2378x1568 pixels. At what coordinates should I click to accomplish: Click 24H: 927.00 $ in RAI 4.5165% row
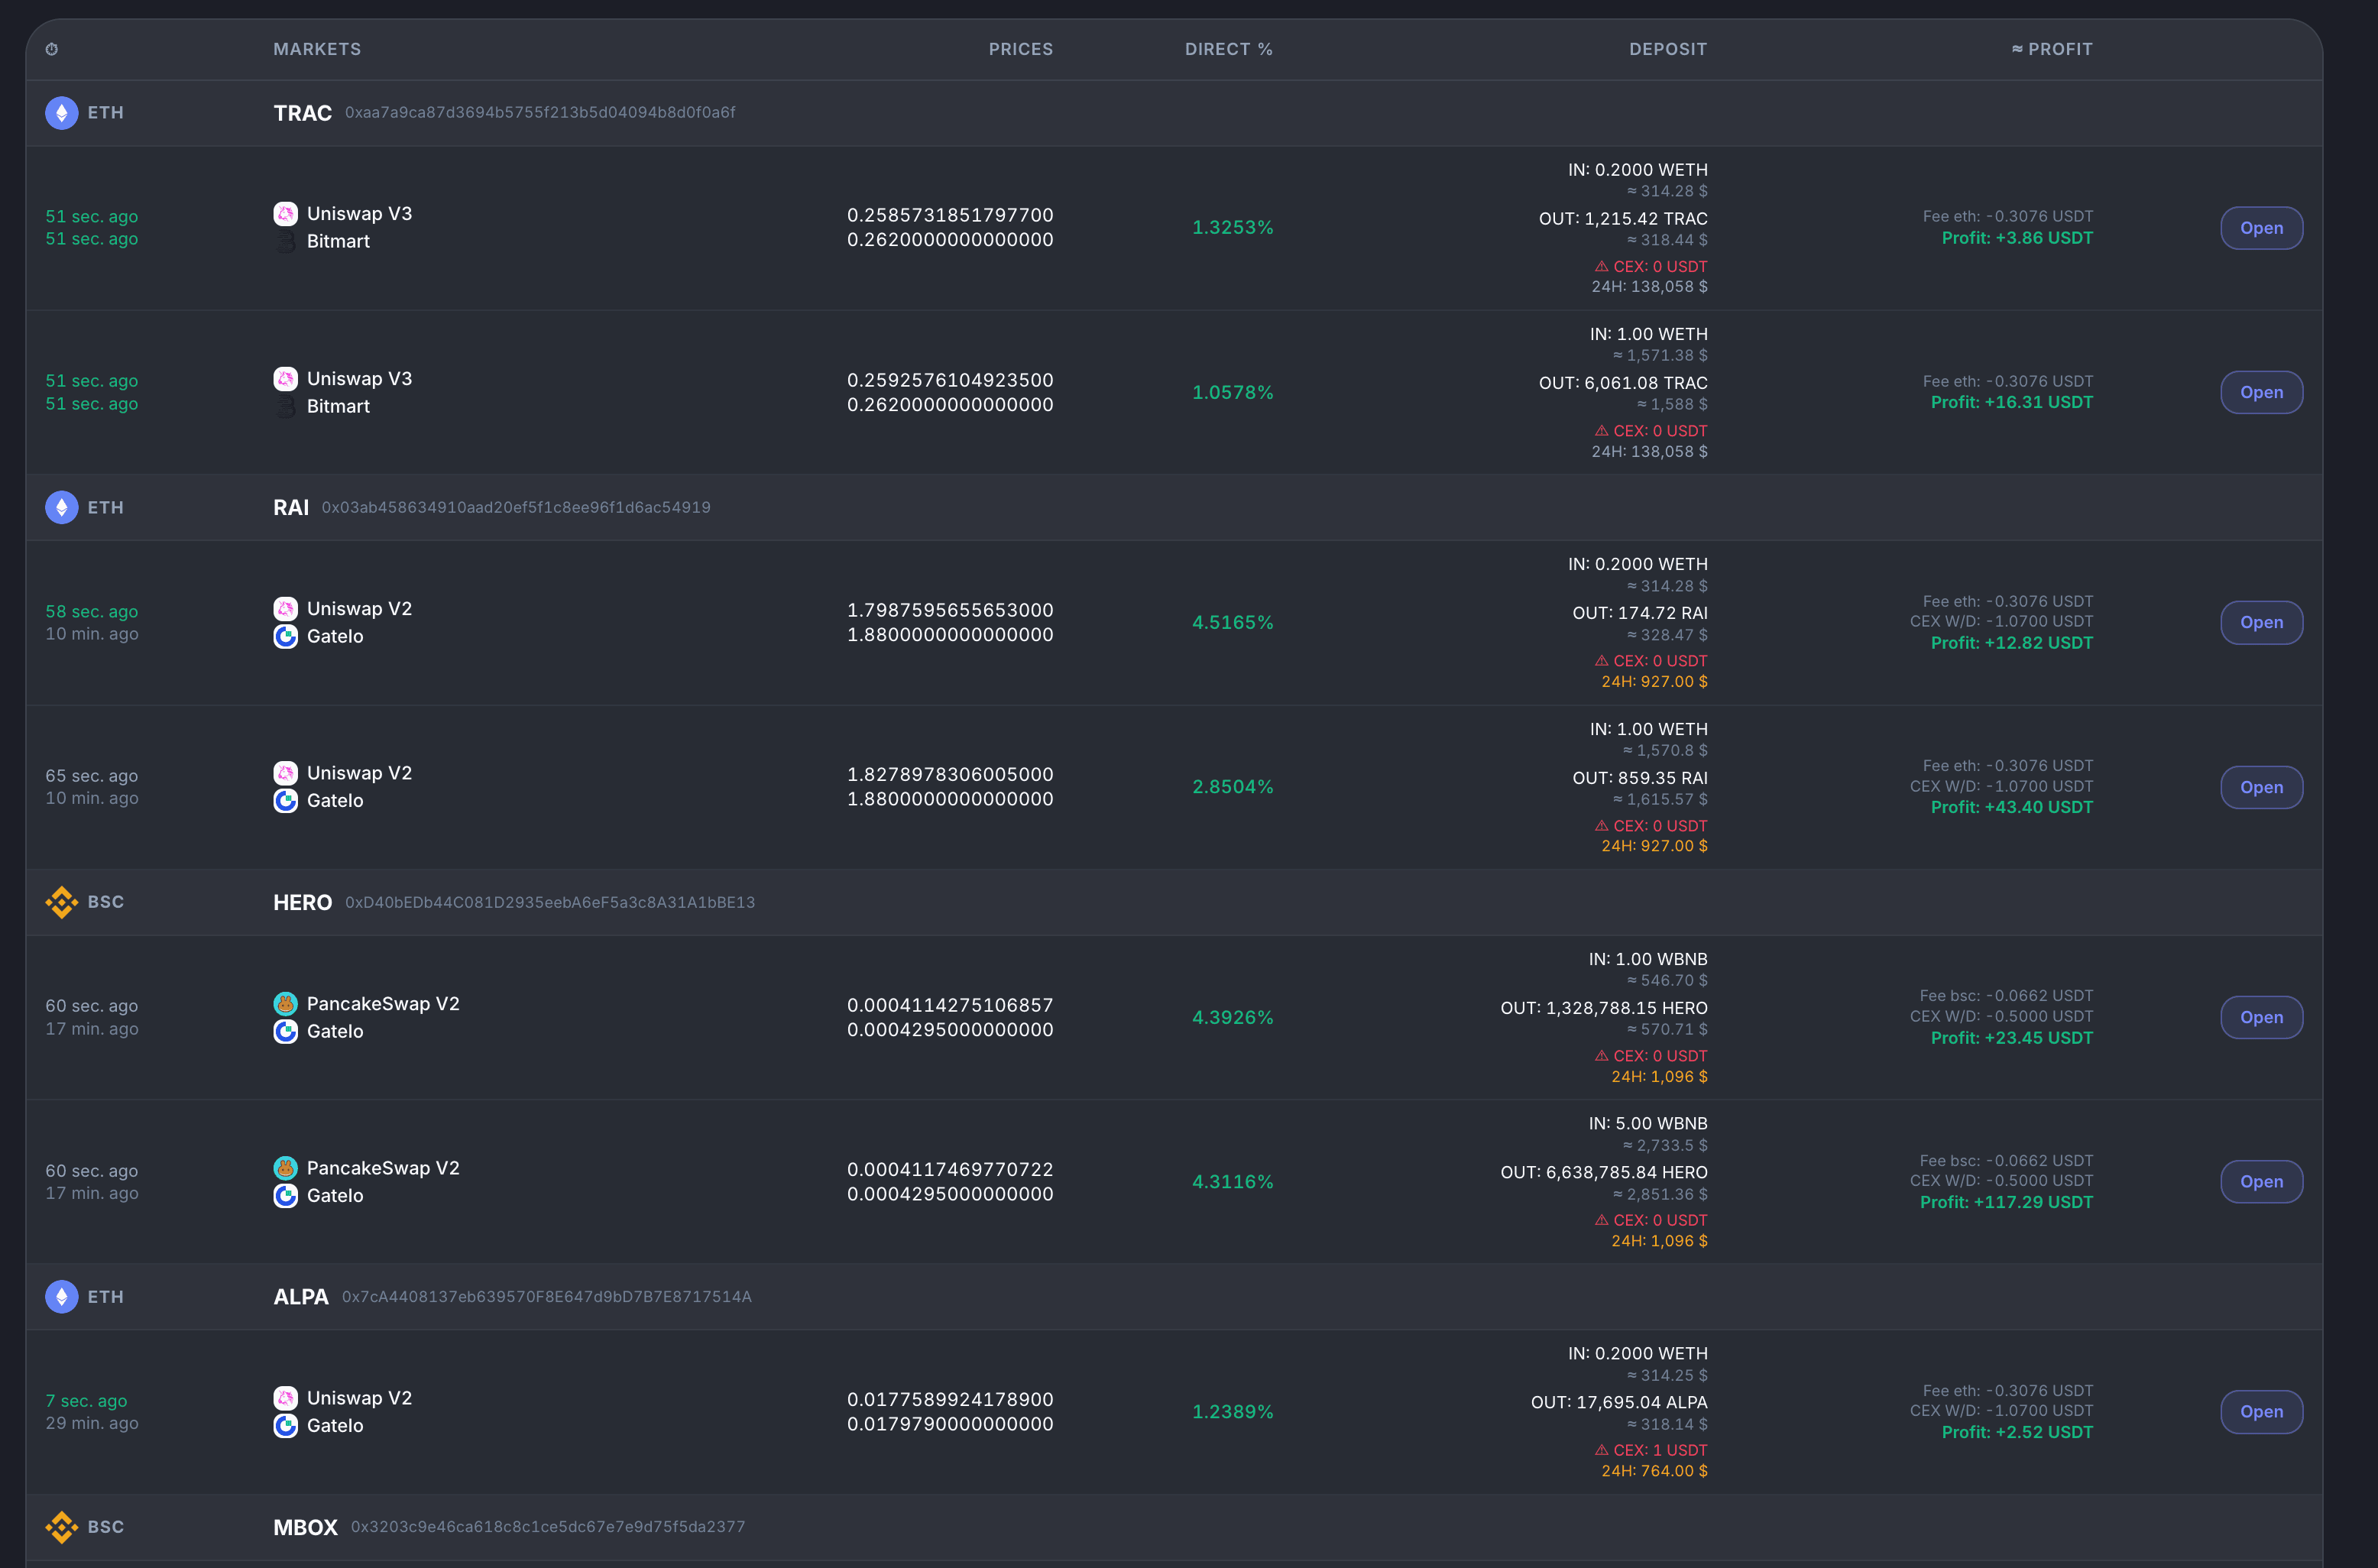point(1655,682)
